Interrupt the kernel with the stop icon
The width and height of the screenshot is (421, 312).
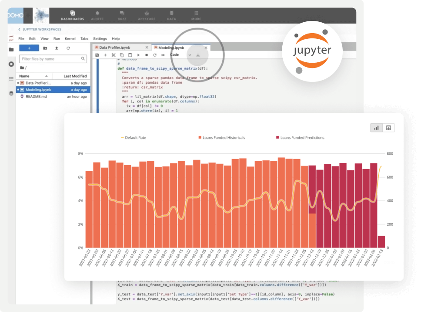(x=147, y=55)
